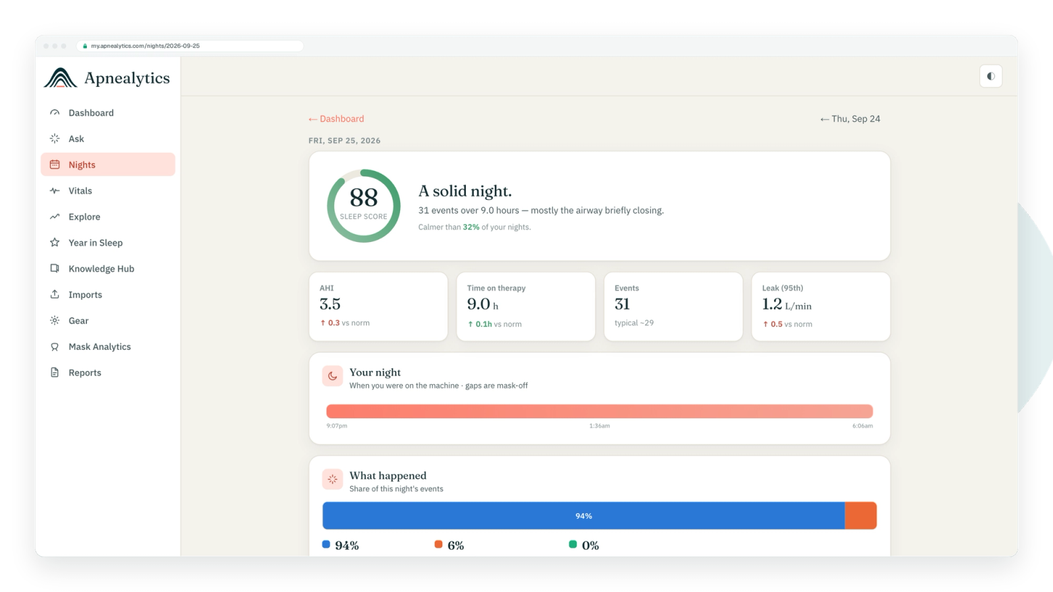This screenshot has height=592, width=1053.
Task: Open Year in Sleep from sidebar
Action: click(x=108, y=243)
